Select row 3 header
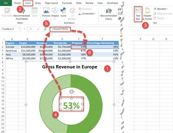173x133 pixels. pyautogui.click(x=3, y=51)
